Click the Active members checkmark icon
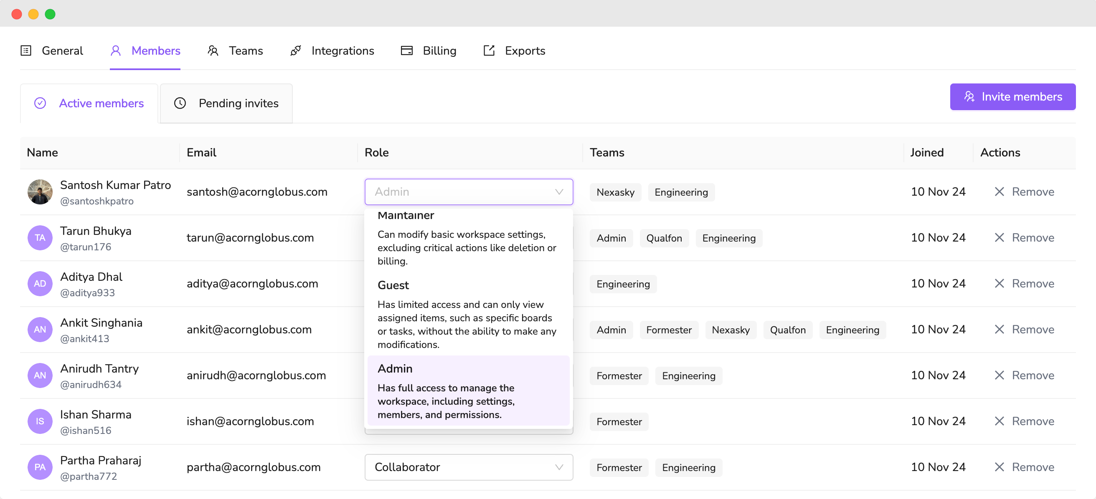The image size is (1096, 499). (x=41, y=103)
